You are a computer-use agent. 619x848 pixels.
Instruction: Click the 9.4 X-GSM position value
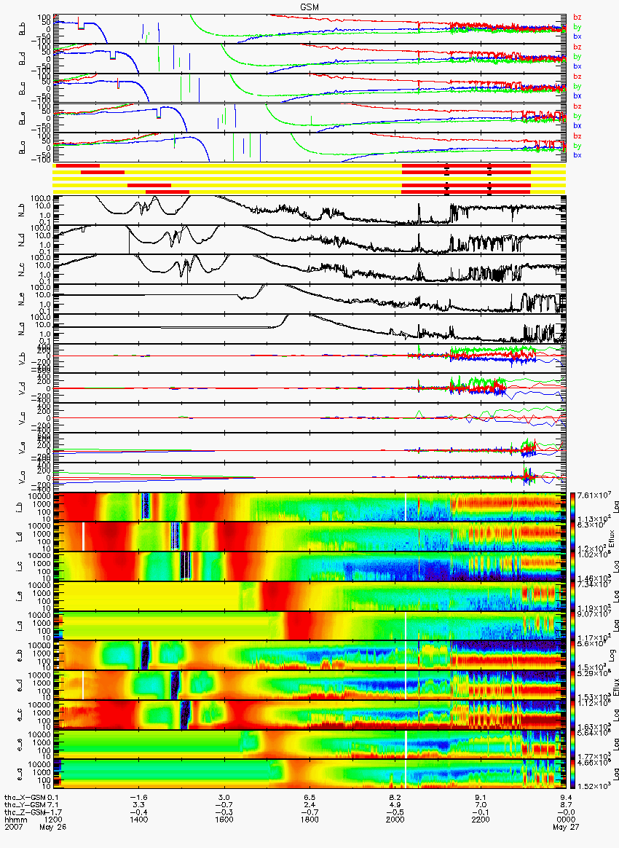[566, 797]
